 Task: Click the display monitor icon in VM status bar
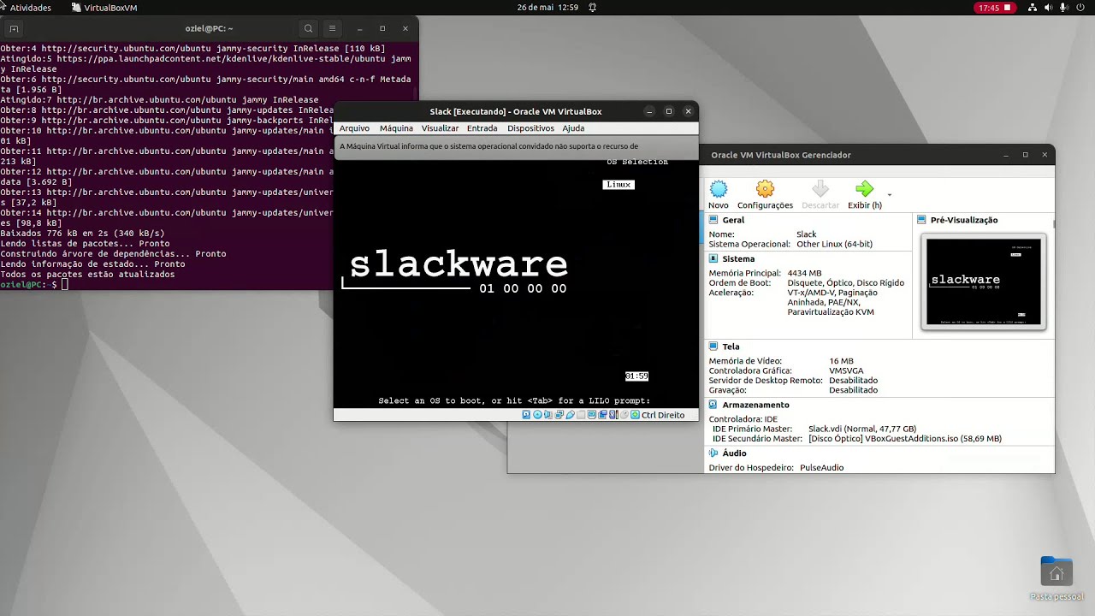coord(592,415)
